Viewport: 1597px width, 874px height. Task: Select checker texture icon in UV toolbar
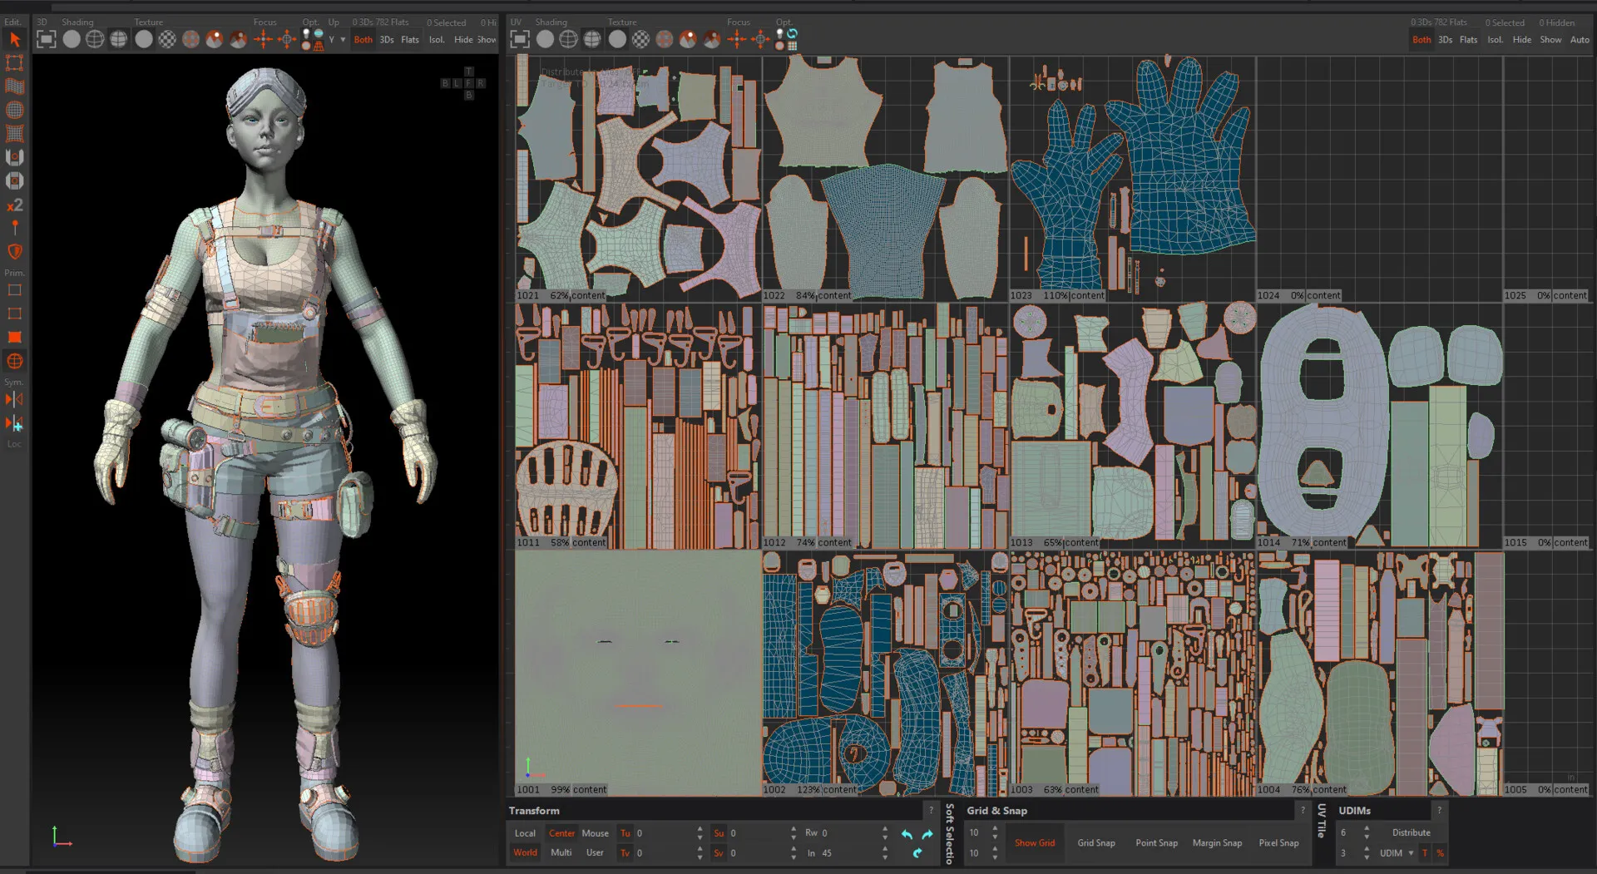(640, 39)
